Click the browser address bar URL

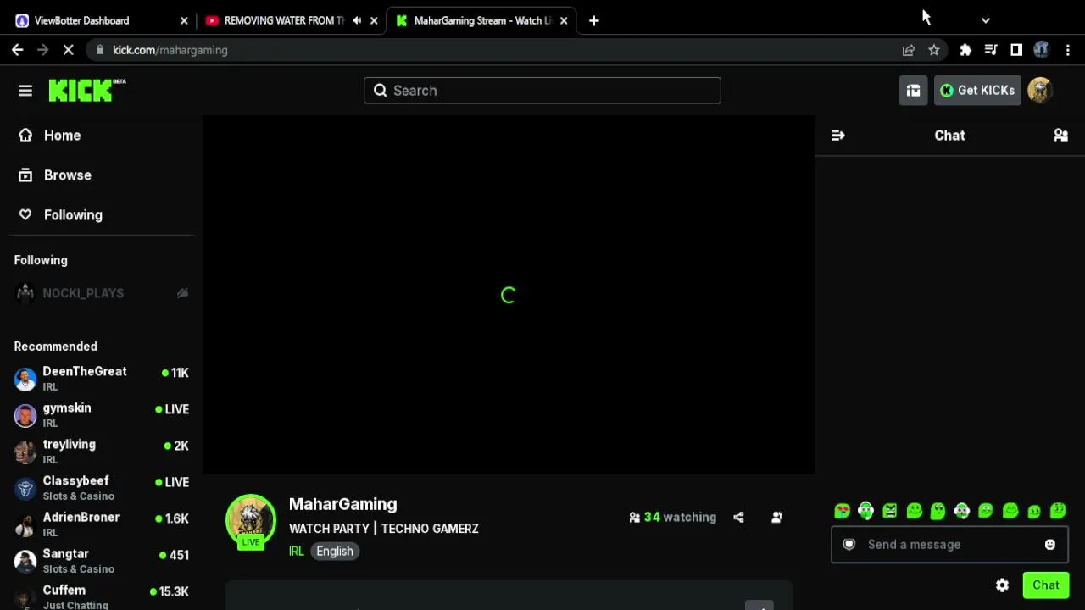coord(170,50)
